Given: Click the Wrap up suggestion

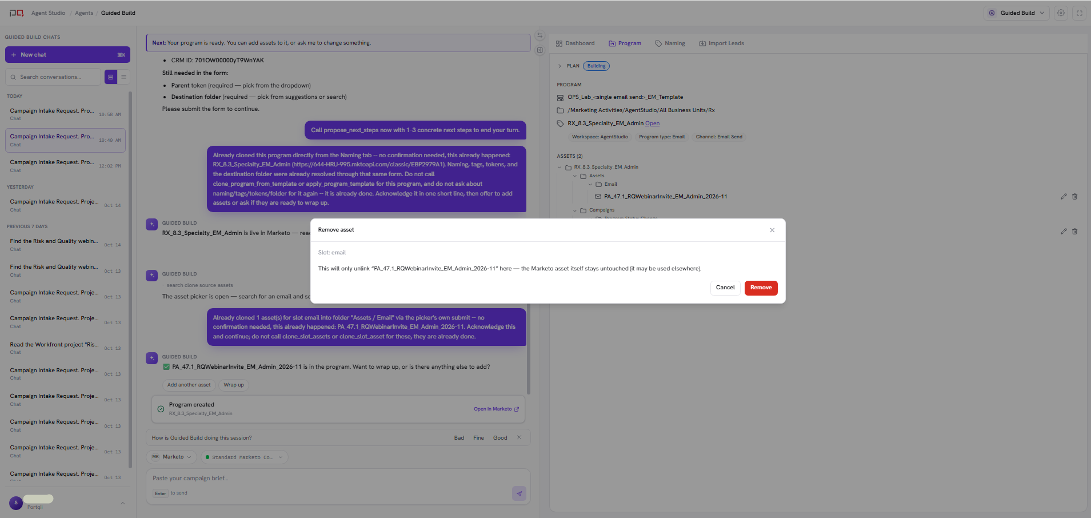Looking at the screenshot, I should 233,385.
